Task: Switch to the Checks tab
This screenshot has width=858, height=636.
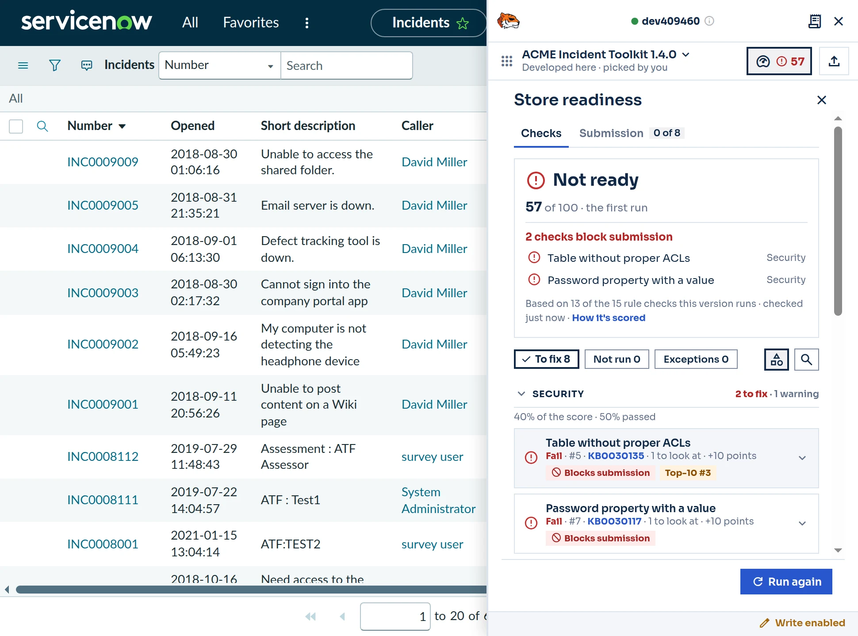Action: 541,133
